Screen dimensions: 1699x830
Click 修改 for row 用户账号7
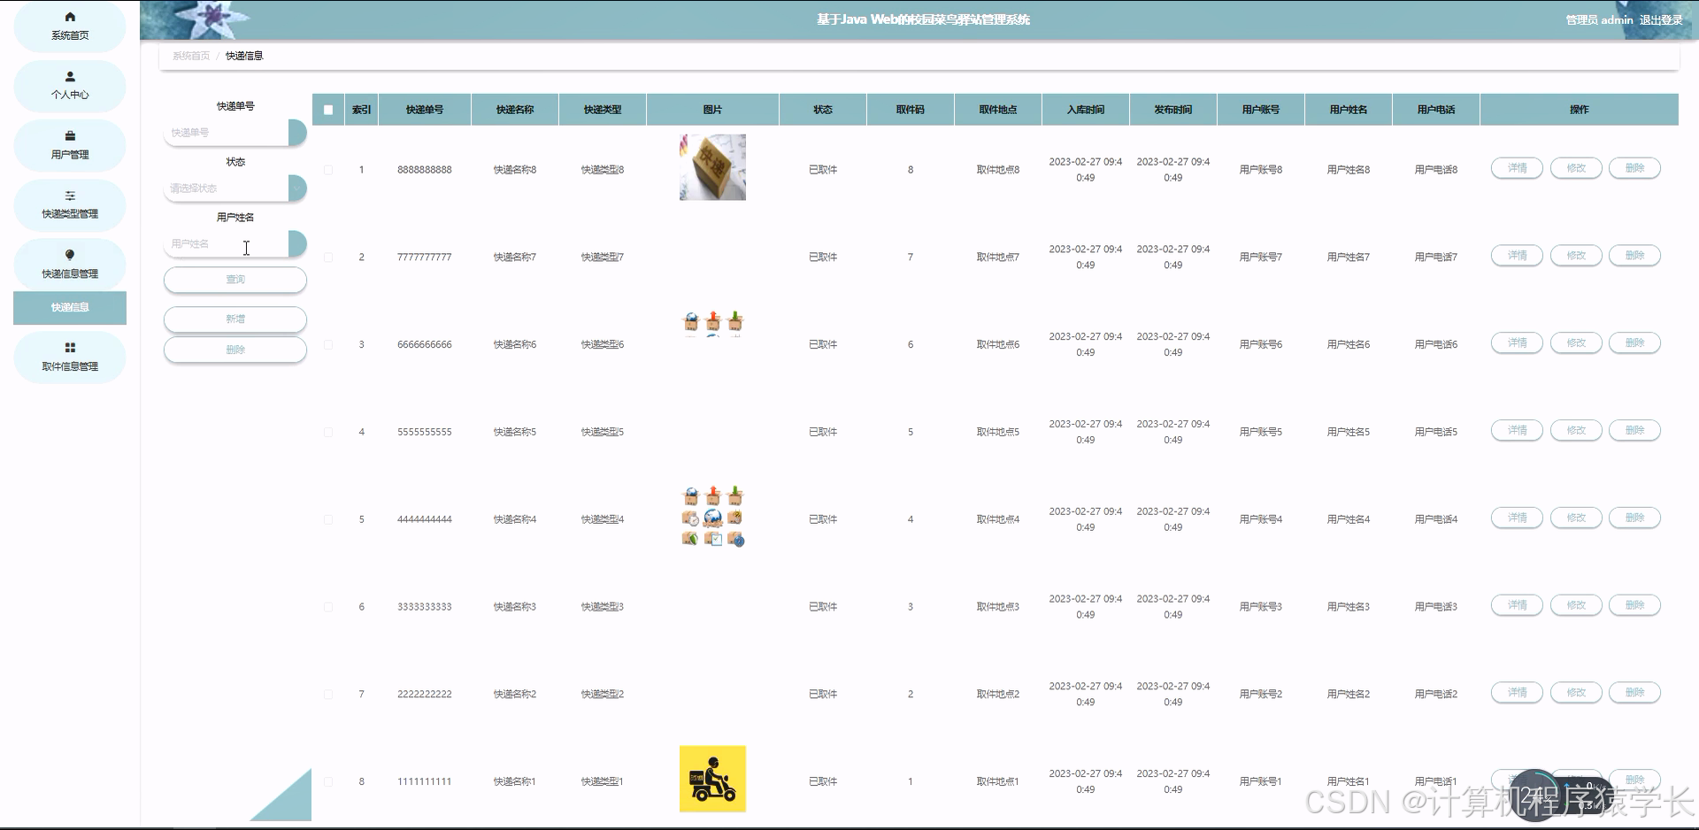pyautogui.click(x=1576, y=256)
